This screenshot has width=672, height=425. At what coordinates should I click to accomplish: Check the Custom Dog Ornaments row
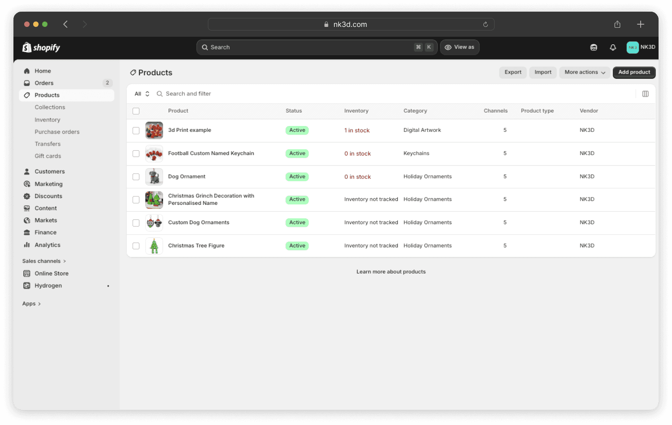coord(136,223)
